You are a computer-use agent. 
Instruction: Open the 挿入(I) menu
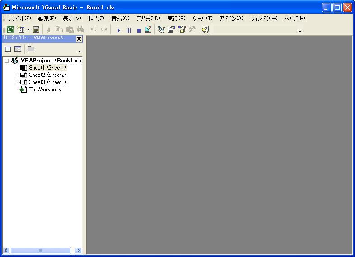(96, 19)
